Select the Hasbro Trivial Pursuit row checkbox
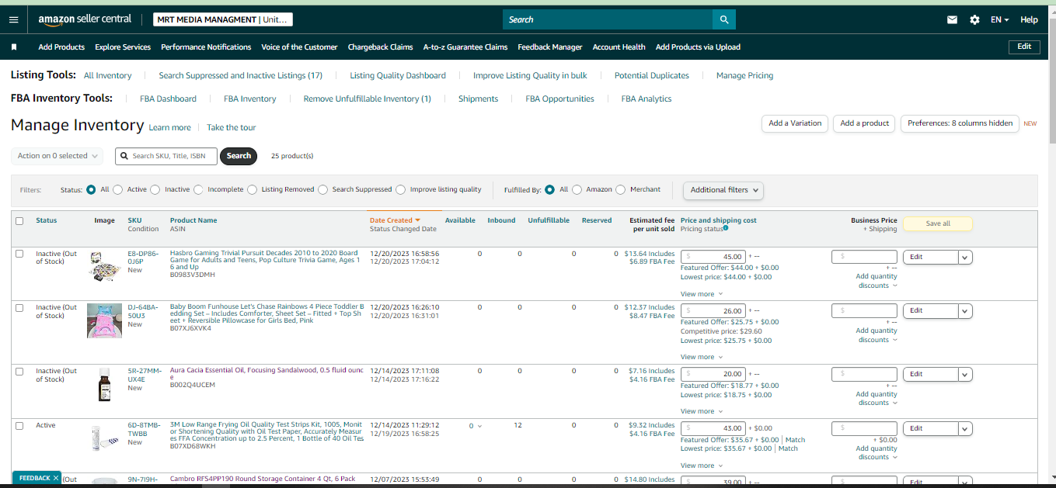Image resolution: width=1056 pixels, height=488 pixels. click(x=19, y=254)
